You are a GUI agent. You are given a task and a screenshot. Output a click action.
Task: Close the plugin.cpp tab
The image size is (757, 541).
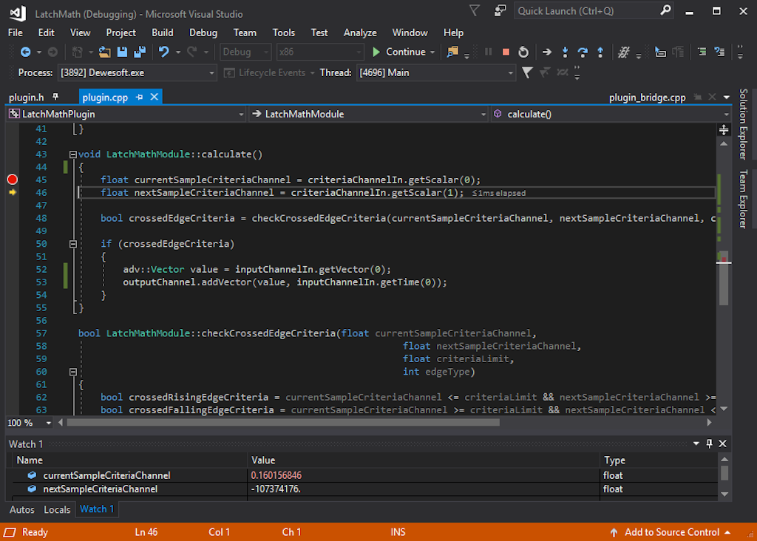[x=154, y=97]
